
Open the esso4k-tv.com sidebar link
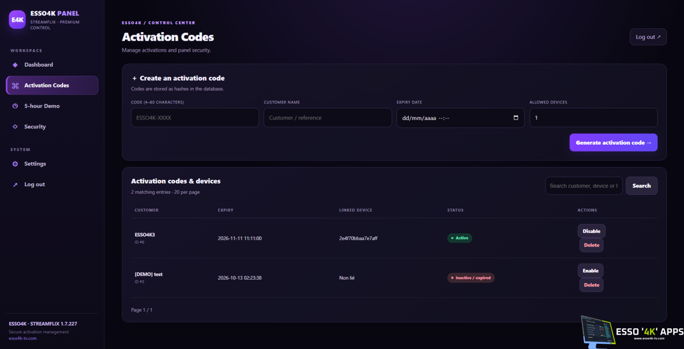coord(23,338)
